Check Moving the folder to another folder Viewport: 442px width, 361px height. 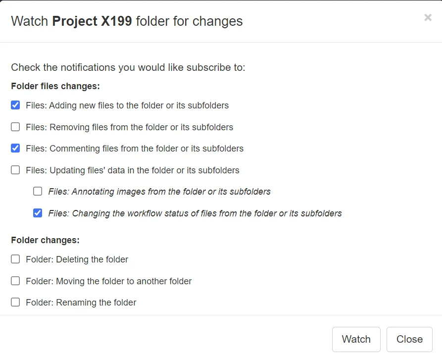[15, 281]
